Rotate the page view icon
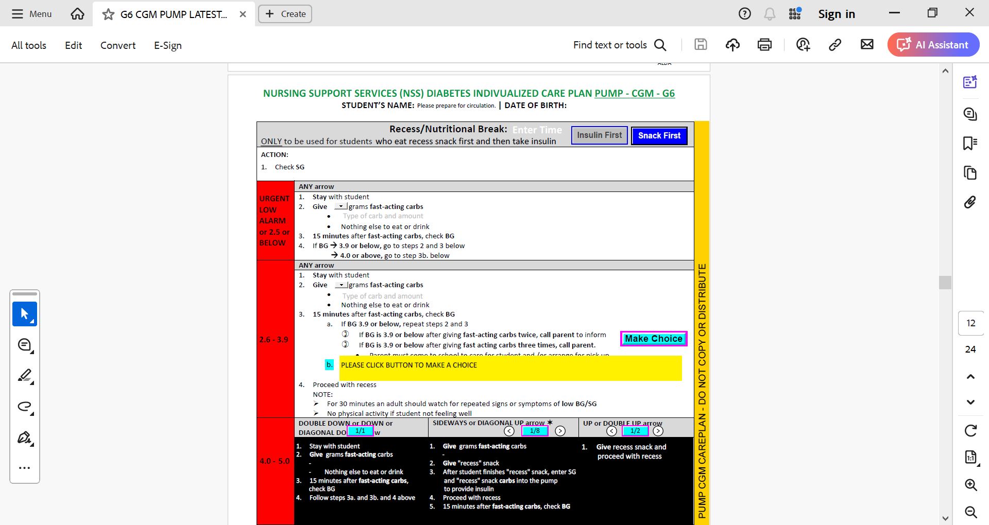The height and width of the screenshot is (525, 989). click(970, 431)
